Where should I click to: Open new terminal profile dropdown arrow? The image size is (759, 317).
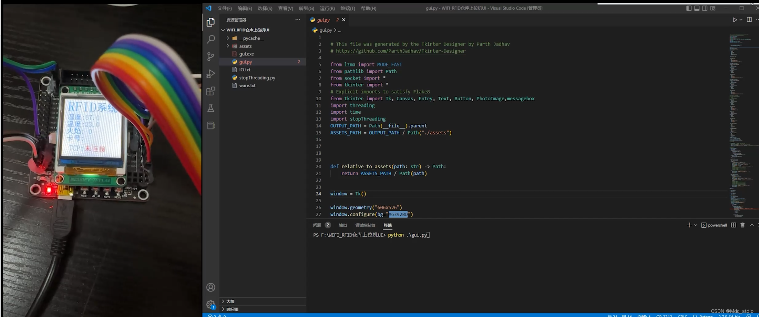696,225
